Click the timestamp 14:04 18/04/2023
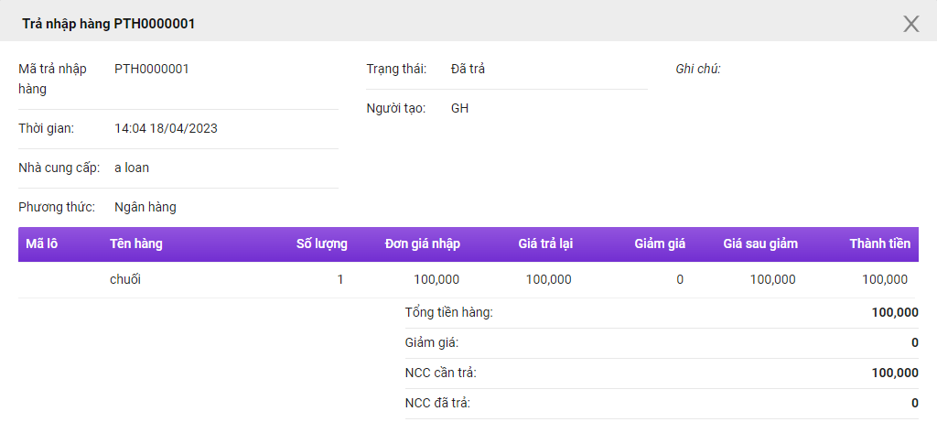 (x=167, y=128)
